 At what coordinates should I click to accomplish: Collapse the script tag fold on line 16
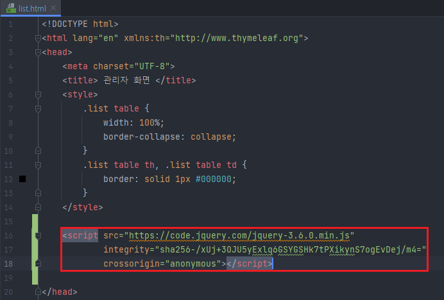tap(38, 235)
